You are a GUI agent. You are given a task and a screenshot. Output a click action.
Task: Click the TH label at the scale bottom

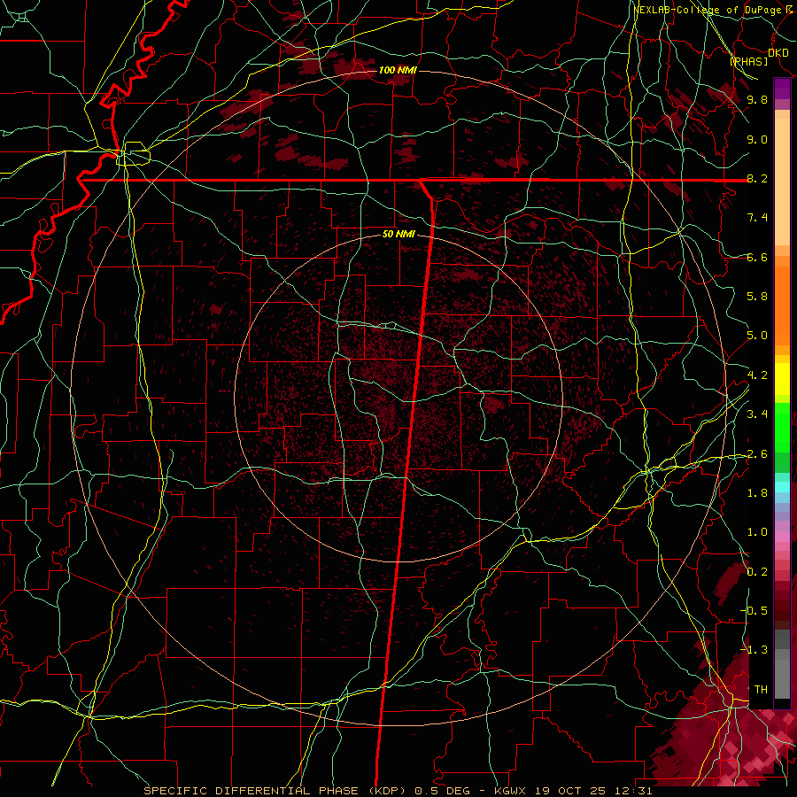[761, 690]
